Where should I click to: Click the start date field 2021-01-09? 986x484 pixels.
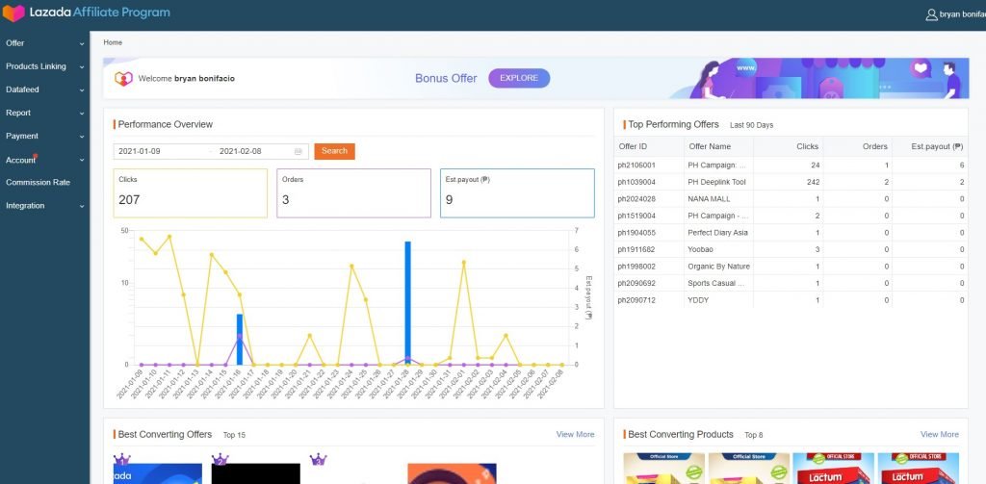(140, 151)
